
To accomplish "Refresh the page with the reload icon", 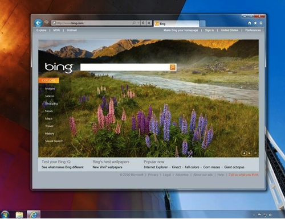I will tap(143, 23).
